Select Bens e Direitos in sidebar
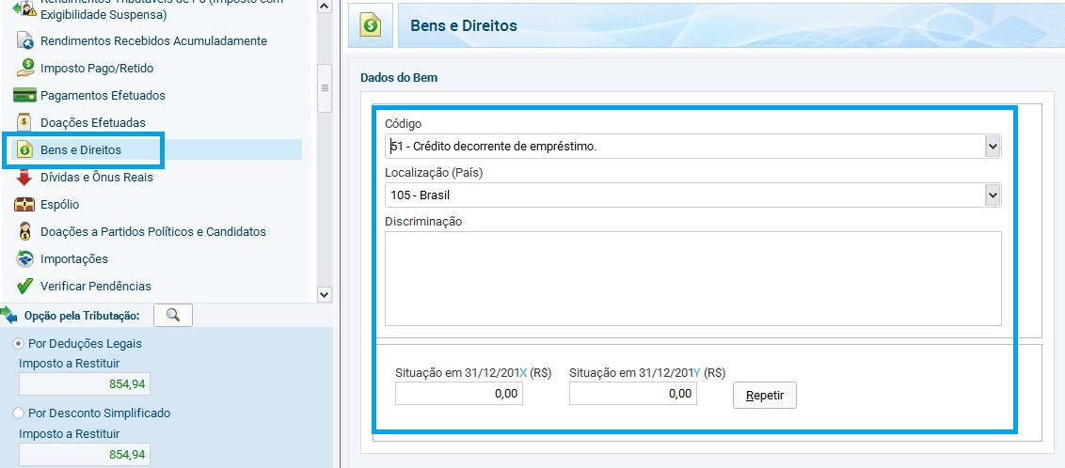 81,150
